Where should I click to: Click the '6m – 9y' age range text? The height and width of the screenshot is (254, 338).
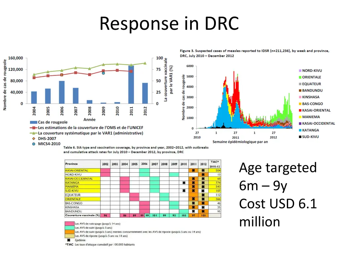(263, 186)
